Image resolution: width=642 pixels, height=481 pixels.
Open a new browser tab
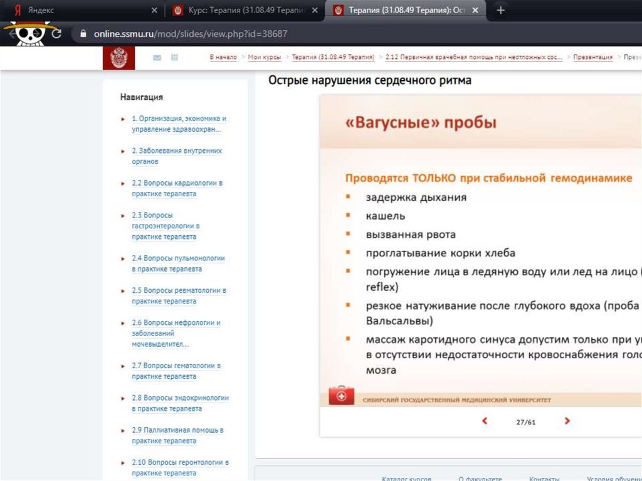coord(500,10)
